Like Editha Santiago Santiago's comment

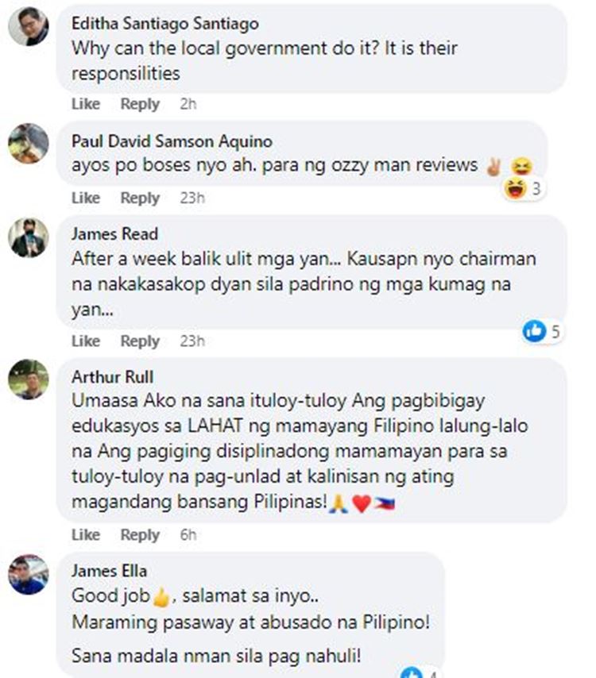click(x=86, y=104)
